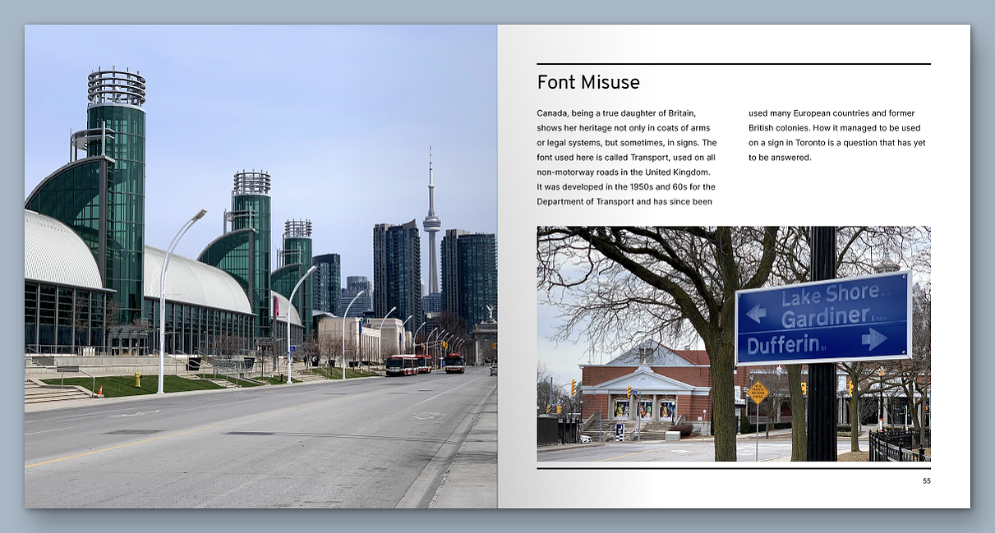
Task: Click the "Font Misuse" heading
Action: (588, 82)
